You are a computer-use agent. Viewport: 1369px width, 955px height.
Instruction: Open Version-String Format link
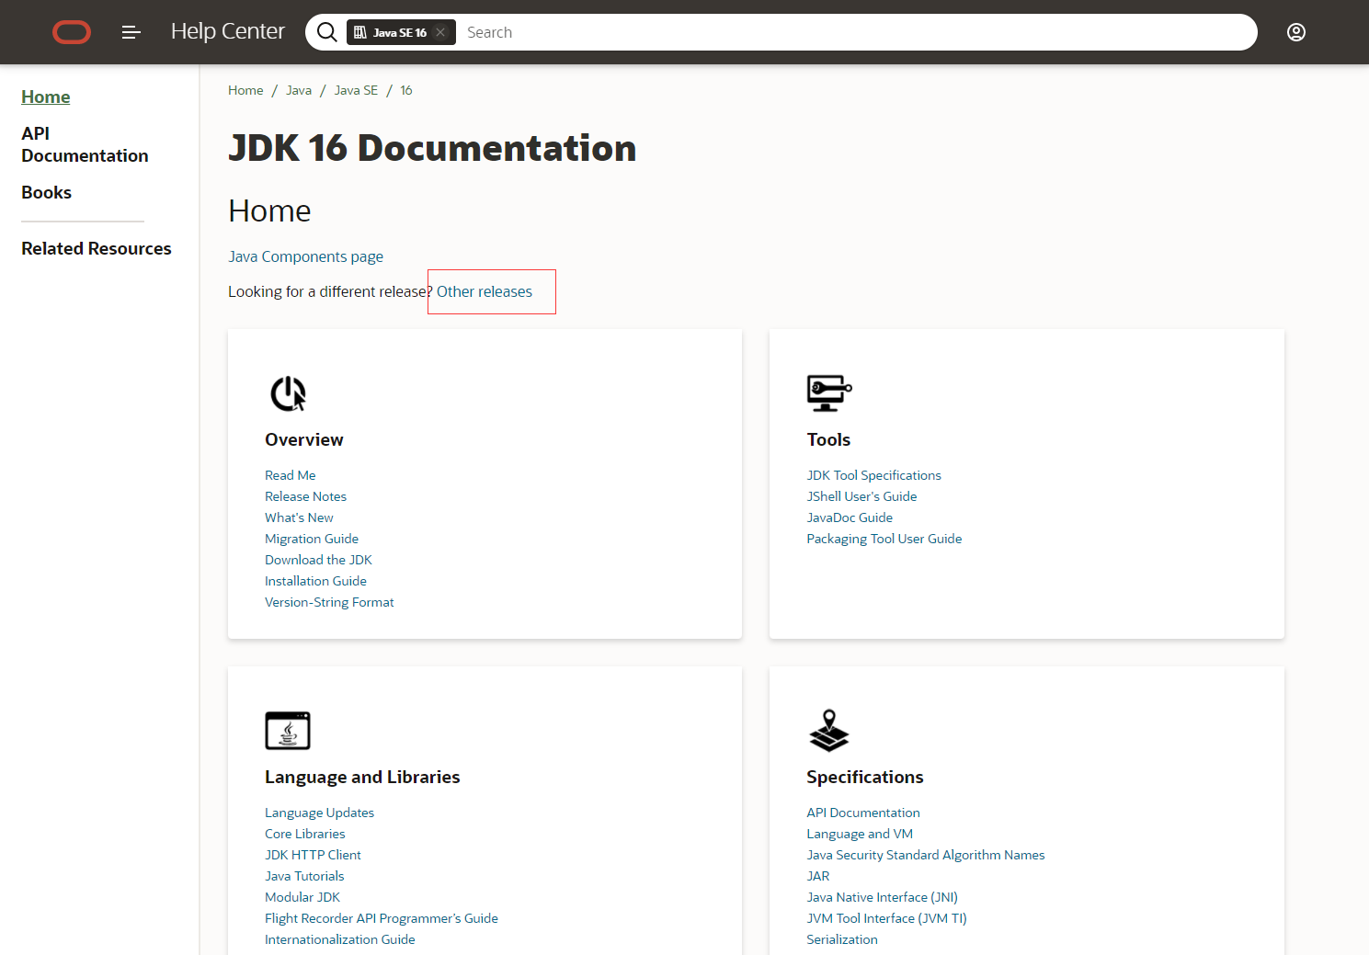[329, 602]
